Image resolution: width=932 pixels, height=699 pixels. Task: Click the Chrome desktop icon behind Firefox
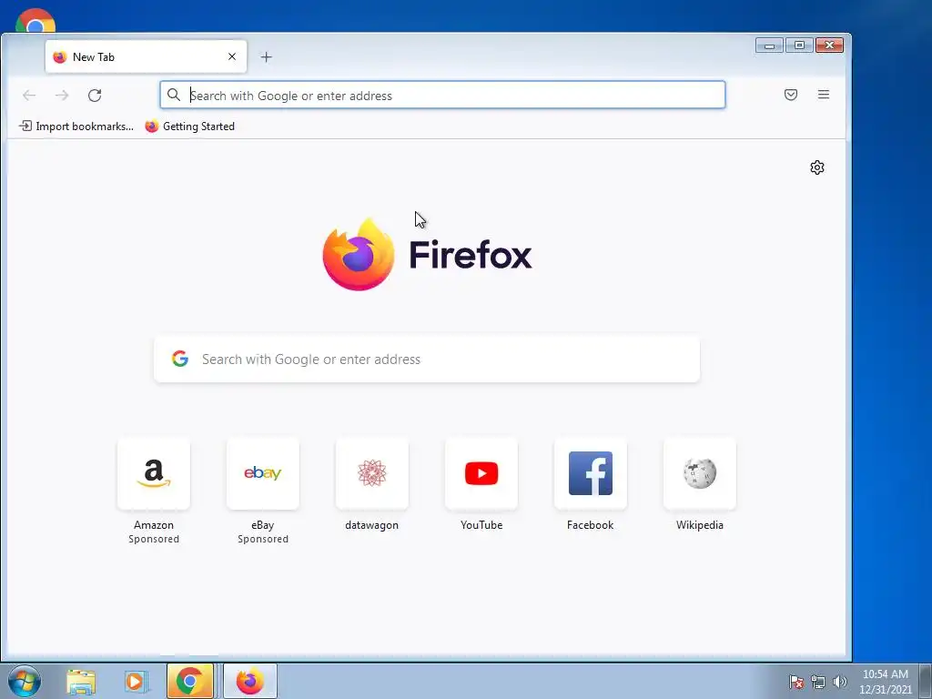click(x=35, y=21)
